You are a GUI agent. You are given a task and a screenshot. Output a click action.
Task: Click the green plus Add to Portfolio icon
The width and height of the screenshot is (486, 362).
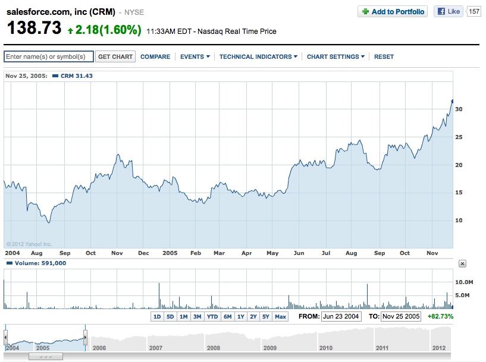365,11
